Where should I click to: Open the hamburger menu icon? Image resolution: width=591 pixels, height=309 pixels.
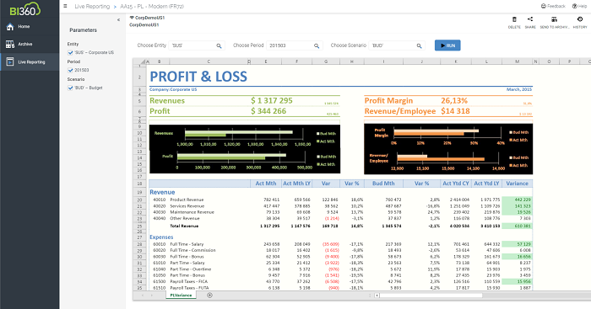pos(65,6)
